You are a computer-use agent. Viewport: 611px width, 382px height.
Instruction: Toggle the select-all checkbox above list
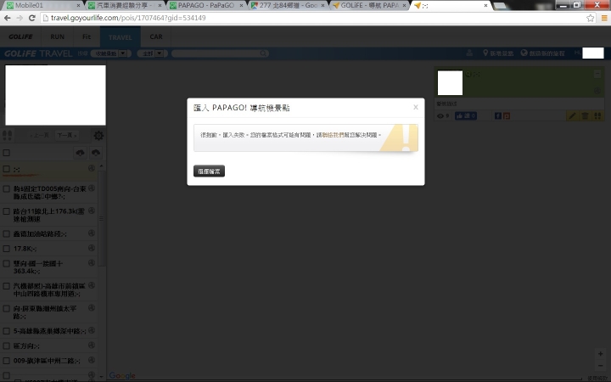(x=7, y=153)
